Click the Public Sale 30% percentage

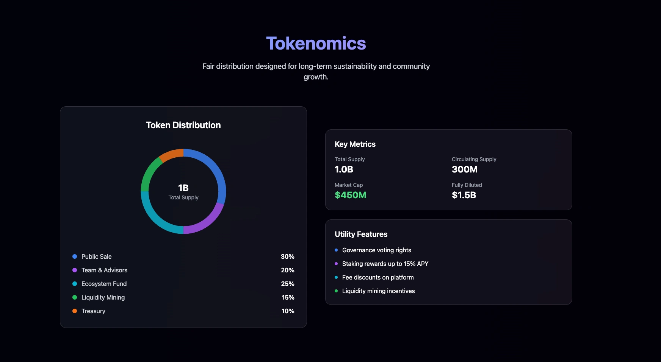(287, 256)
